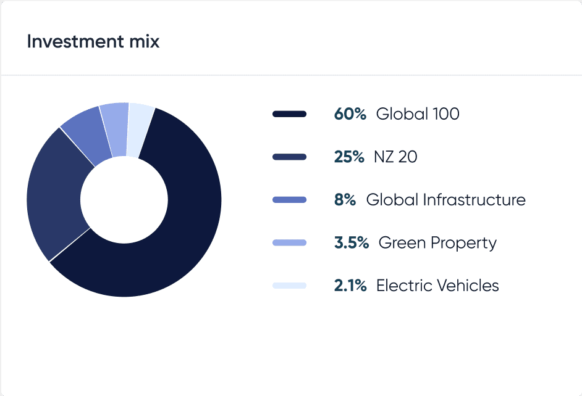Click the NZ 20 legend color swatch
Screen dimensions: 582x396
coord(289,157)
